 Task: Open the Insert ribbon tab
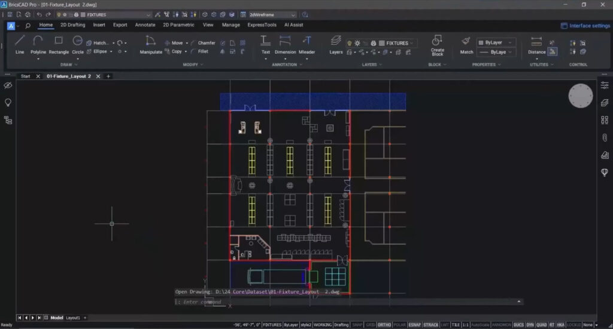[99, 25]
